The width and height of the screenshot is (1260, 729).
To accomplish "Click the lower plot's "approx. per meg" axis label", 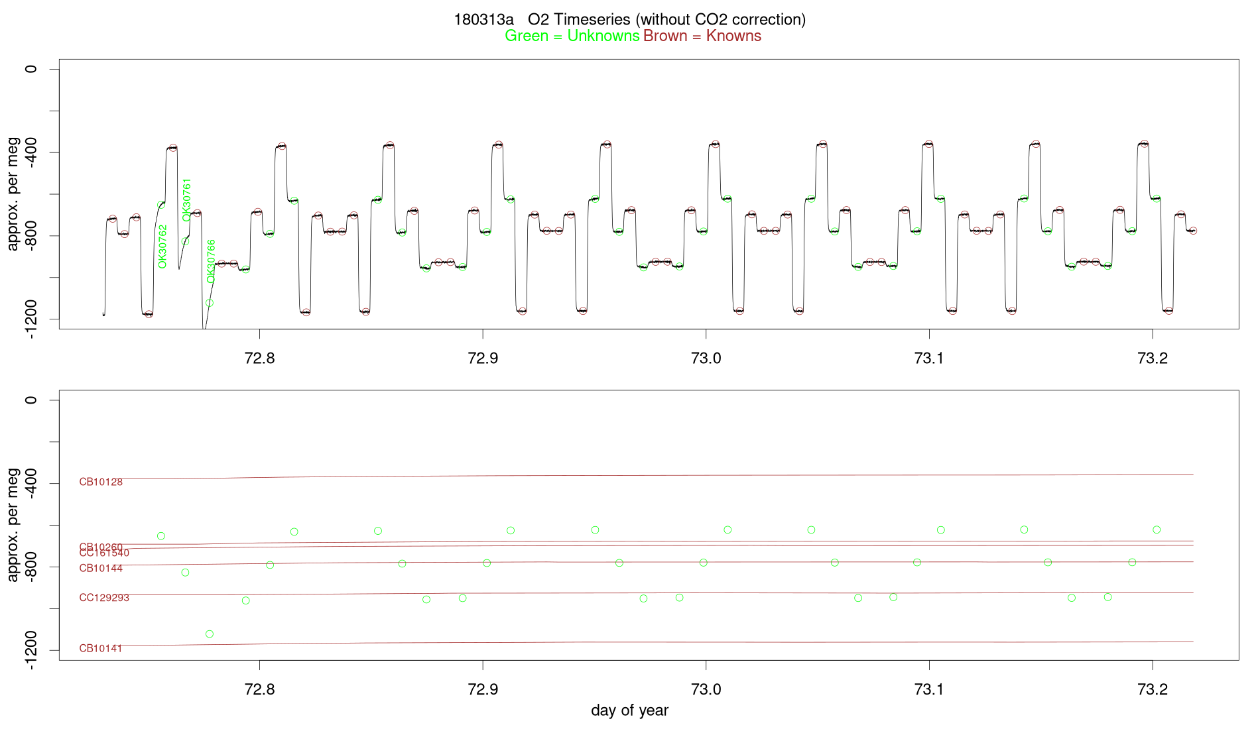I will (x=13, y=526).
